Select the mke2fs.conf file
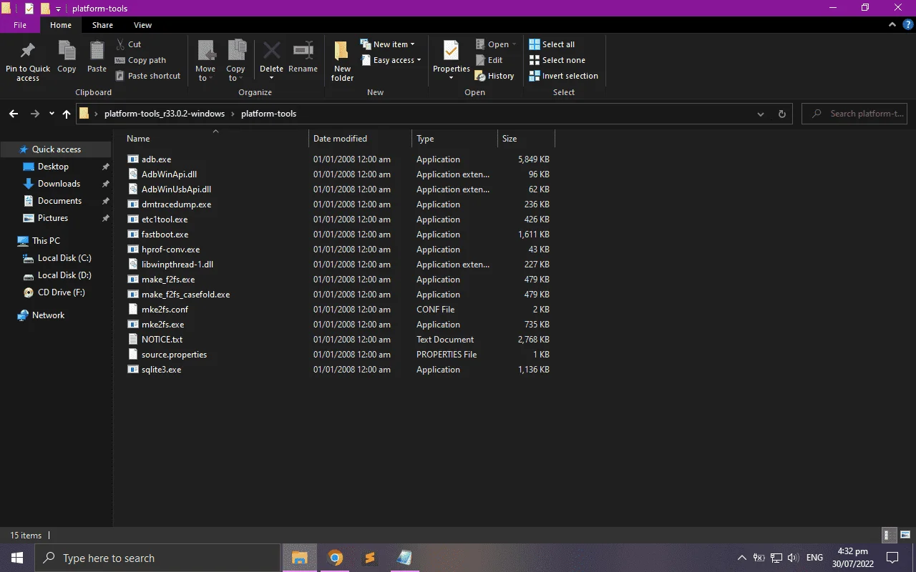Viewport: 916px width, 572px height. point(165,310)
